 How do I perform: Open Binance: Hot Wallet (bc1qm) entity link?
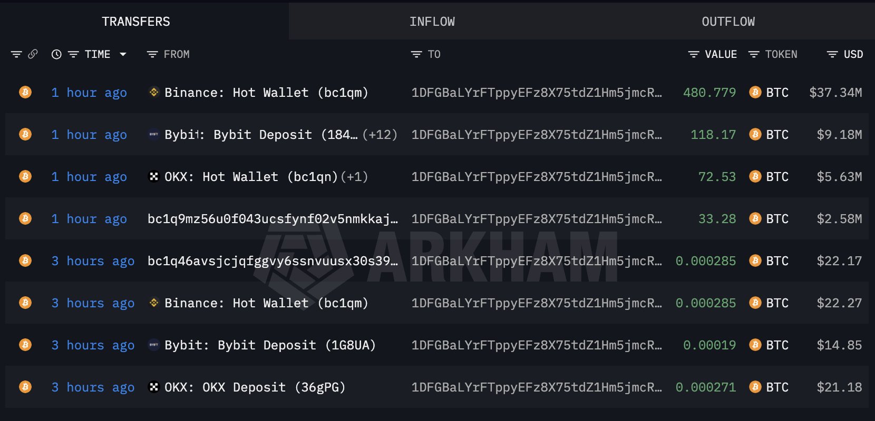[266, 92]
